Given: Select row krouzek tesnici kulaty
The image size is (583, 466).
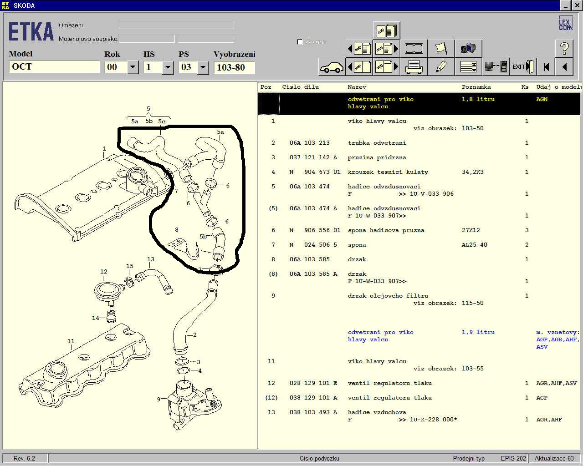Looking at the screenshot, I should tap(419, 172).
